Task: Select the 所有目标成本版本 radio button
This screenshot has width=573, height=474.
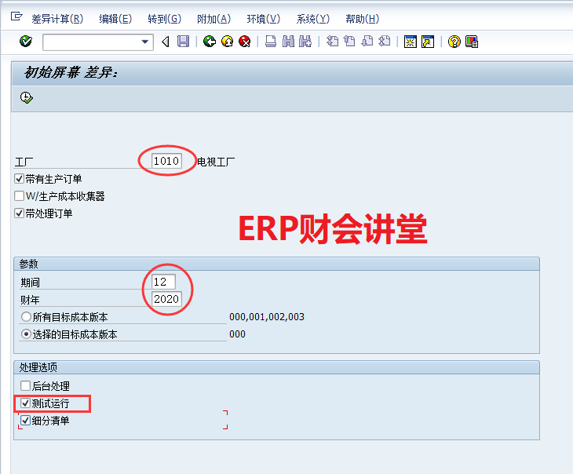Action: click(27, 317)
